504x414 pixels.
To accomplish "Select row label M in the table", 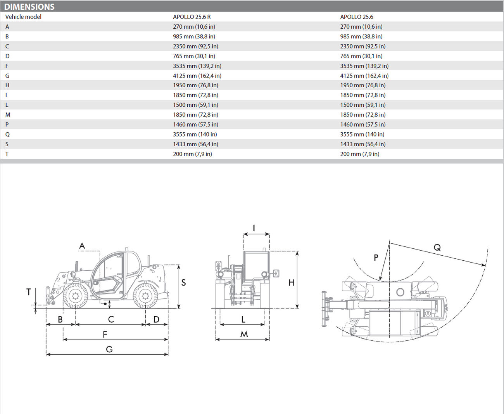I will pyautogui.click(x=8, y=115).
